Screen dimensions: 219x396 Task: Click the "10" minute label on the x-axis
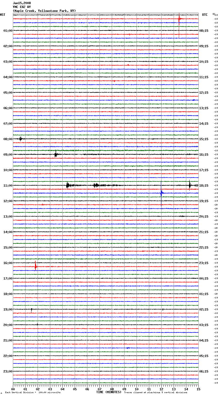137,389
